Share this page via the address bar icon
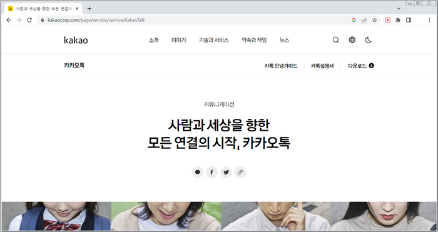Image resolution: width=438 pixels, height=232 pixels. click(x=364, y=20)
